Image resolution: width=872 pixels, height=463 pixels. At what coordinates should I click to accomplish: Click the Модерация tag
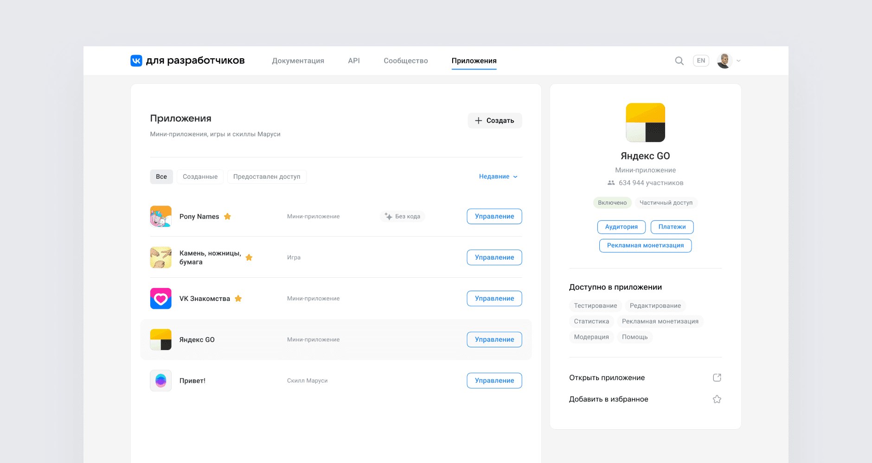point(591,337)
